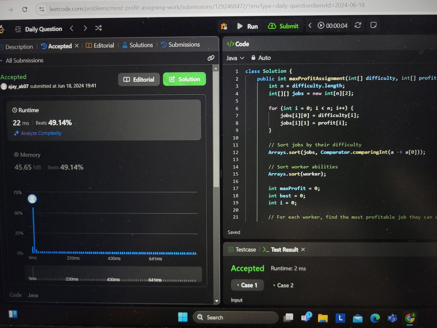Open Microsoft Edge from the taskbar
437x328 pixels.
375,318
